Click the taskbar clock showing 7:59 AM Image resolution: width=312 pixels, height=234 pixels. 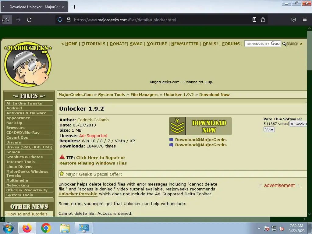point(296,228)
